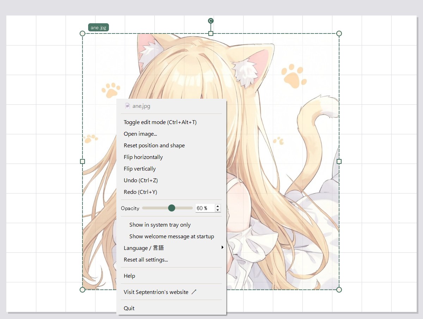Select Reset all settings...
This screenshot has height=319, width=423.
pos(171,260)
